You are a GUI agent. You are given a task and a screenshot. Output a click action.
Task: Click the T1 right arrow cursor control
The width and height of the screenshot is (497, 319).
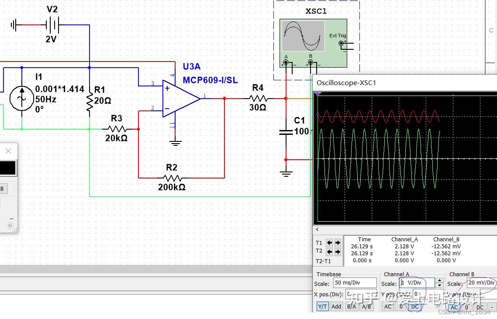tap(338, 243)
